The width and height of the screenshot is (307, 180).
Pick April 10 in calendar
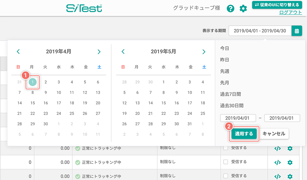[59, 92]
